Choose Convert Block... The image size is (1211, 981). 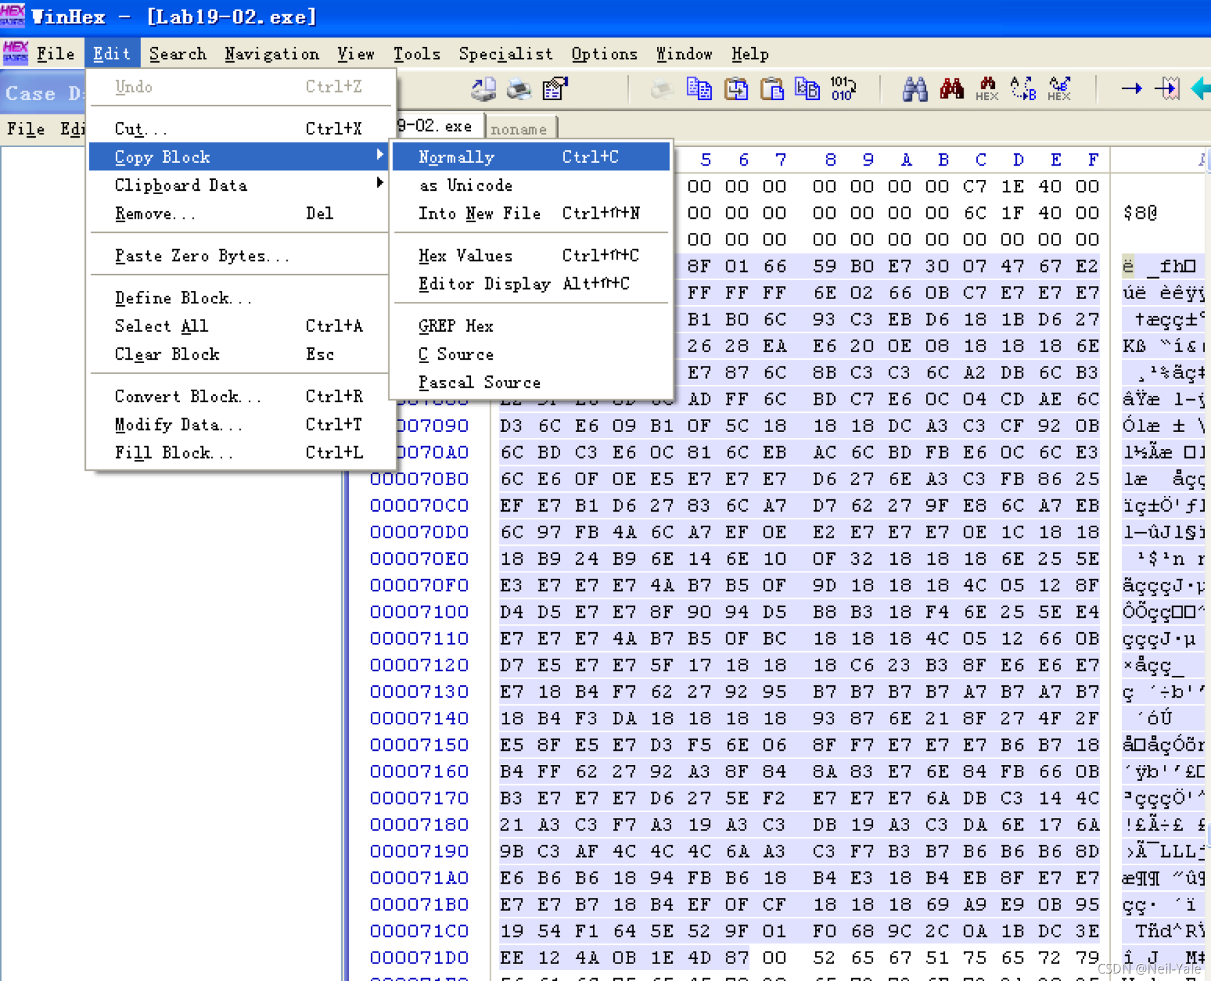pos(240,396)
